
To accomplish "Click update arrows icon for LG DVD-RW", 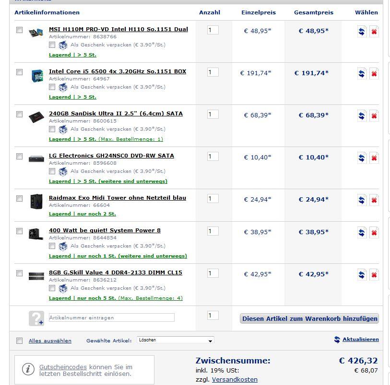I will click(362, 158).
